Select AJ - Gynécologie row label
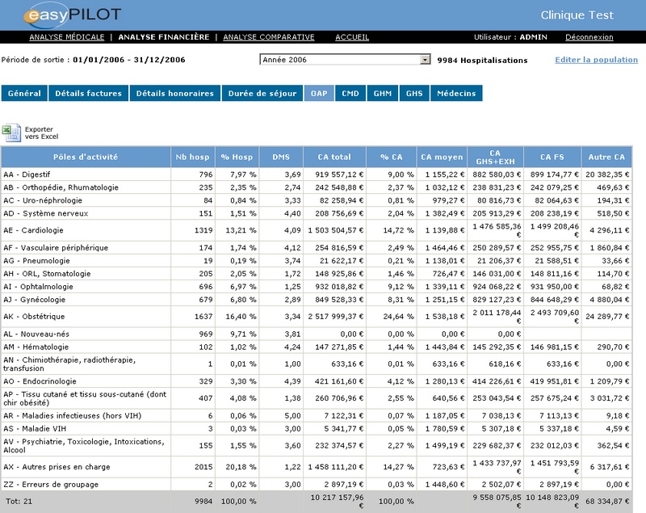 (35, 300)
